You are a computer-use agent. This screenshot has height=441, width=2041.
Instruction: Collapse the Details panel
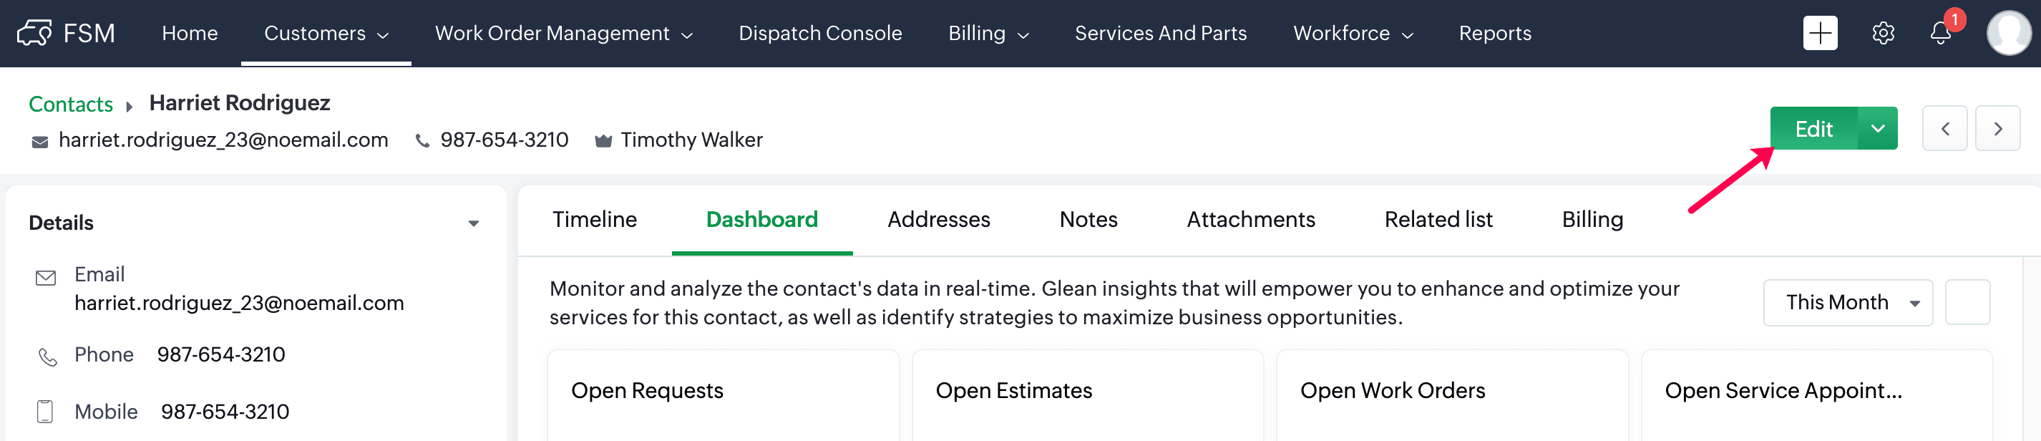[x=473, y=223]
